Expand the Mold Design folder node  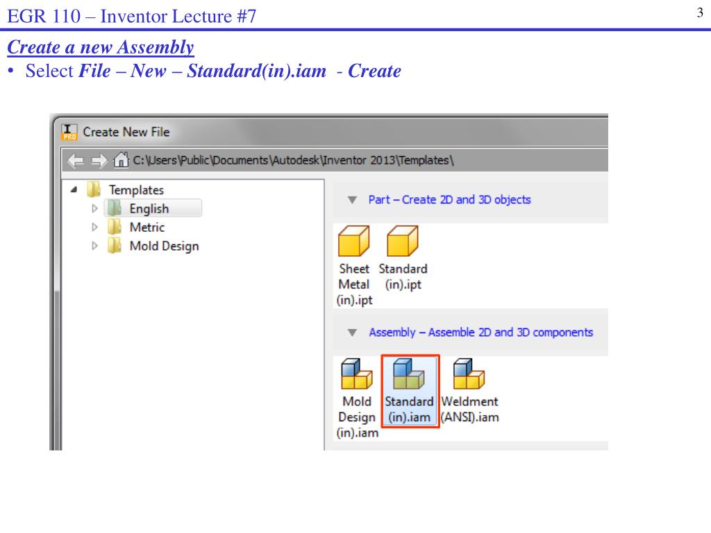(x=94, y=246)
